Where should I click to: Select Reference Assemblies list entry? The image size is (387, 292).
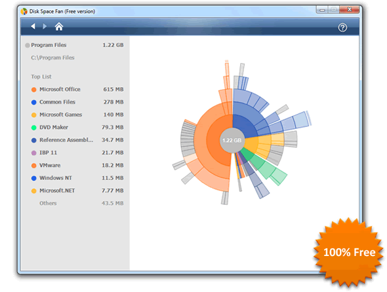77,140
